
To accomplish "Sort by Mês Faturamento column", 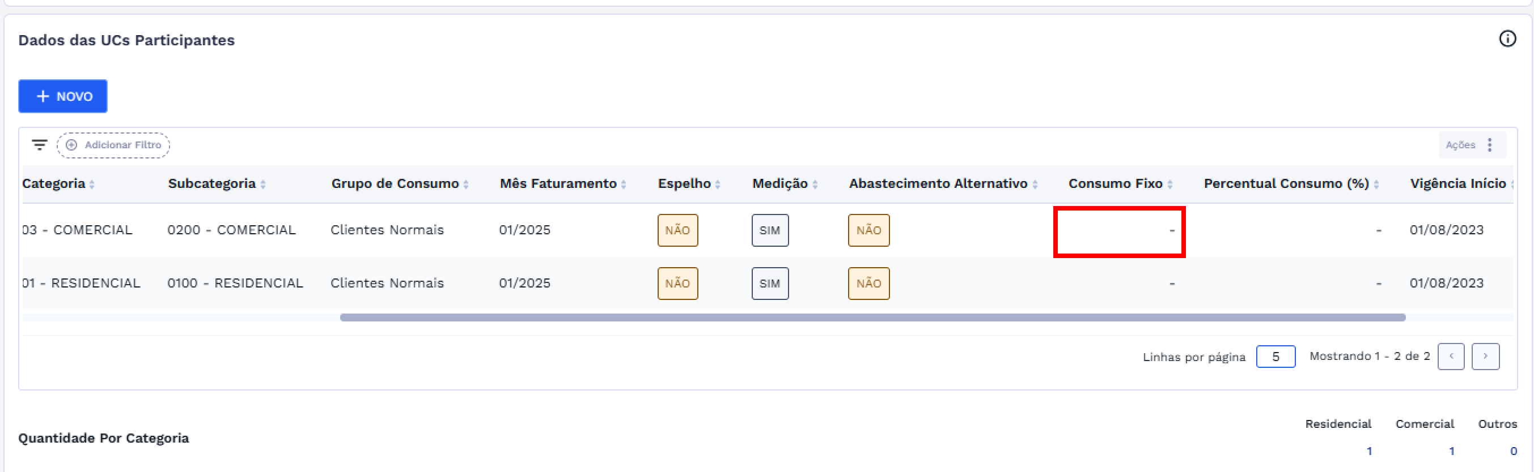I will 624,185.
